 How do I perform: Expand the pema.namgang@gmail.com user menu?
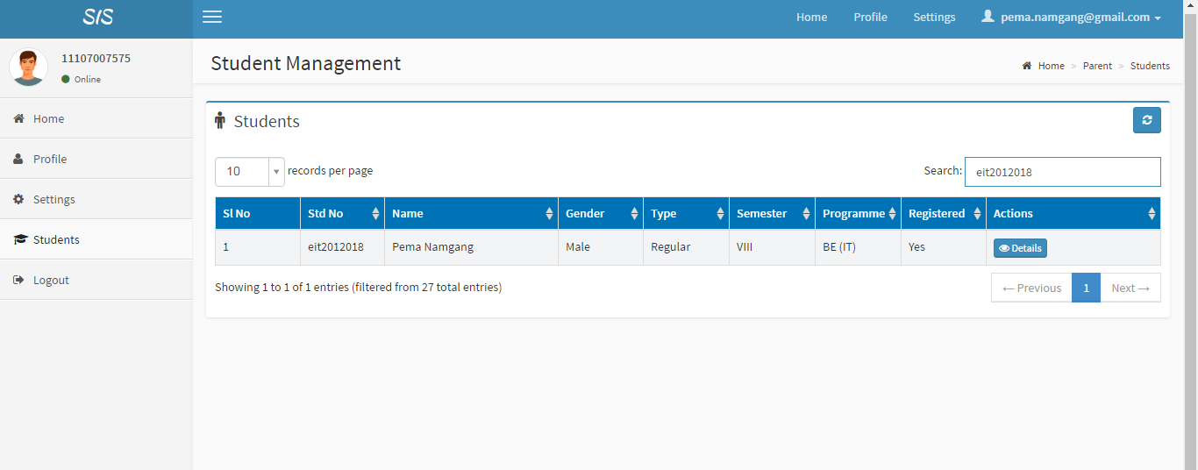click(1071, 18)
